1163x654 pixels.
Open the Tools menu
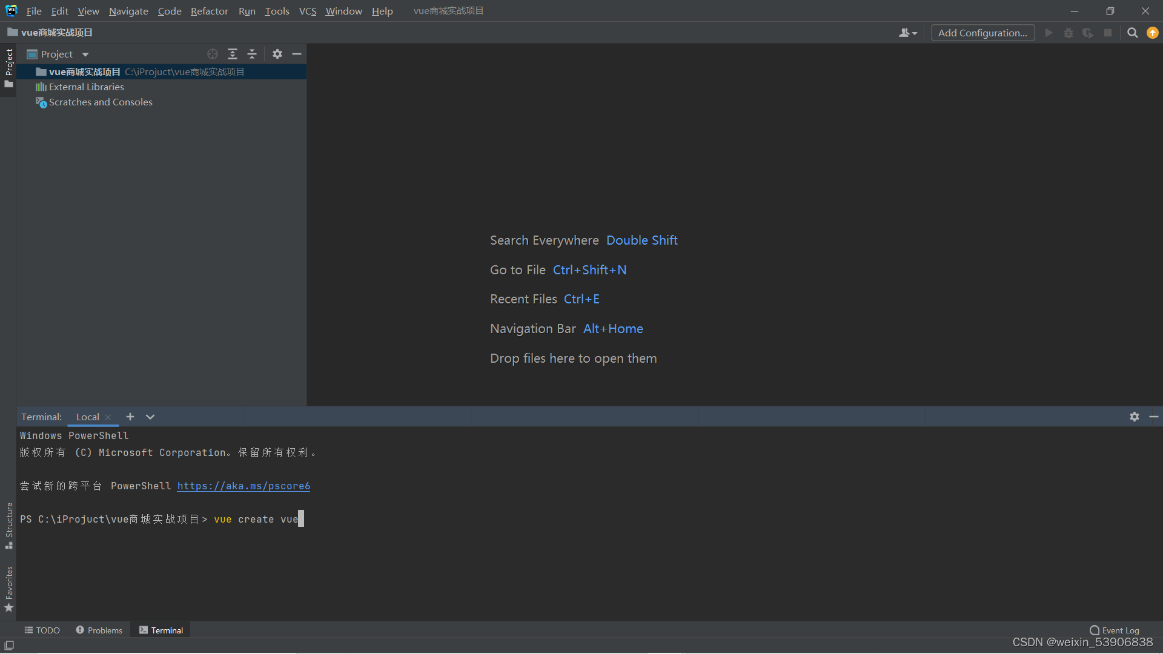(x=277, y=11)
